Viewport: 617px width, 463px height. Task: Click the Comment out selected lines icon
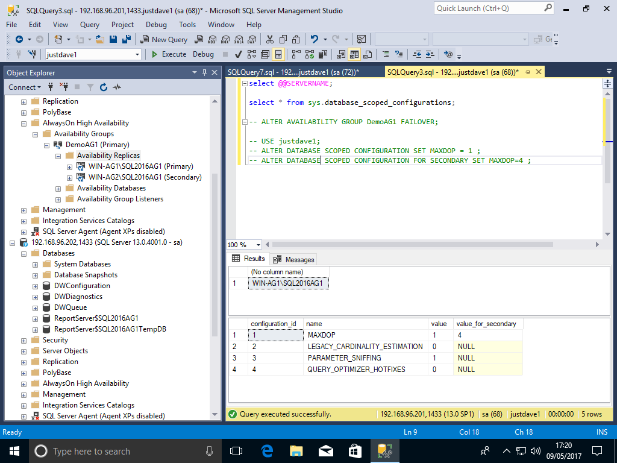[386, 54]
